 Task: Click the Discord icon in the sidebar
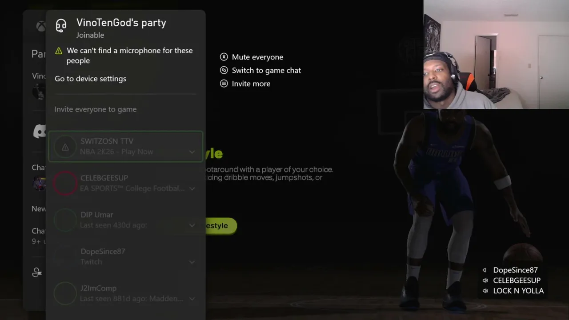[x=40, y=131]
